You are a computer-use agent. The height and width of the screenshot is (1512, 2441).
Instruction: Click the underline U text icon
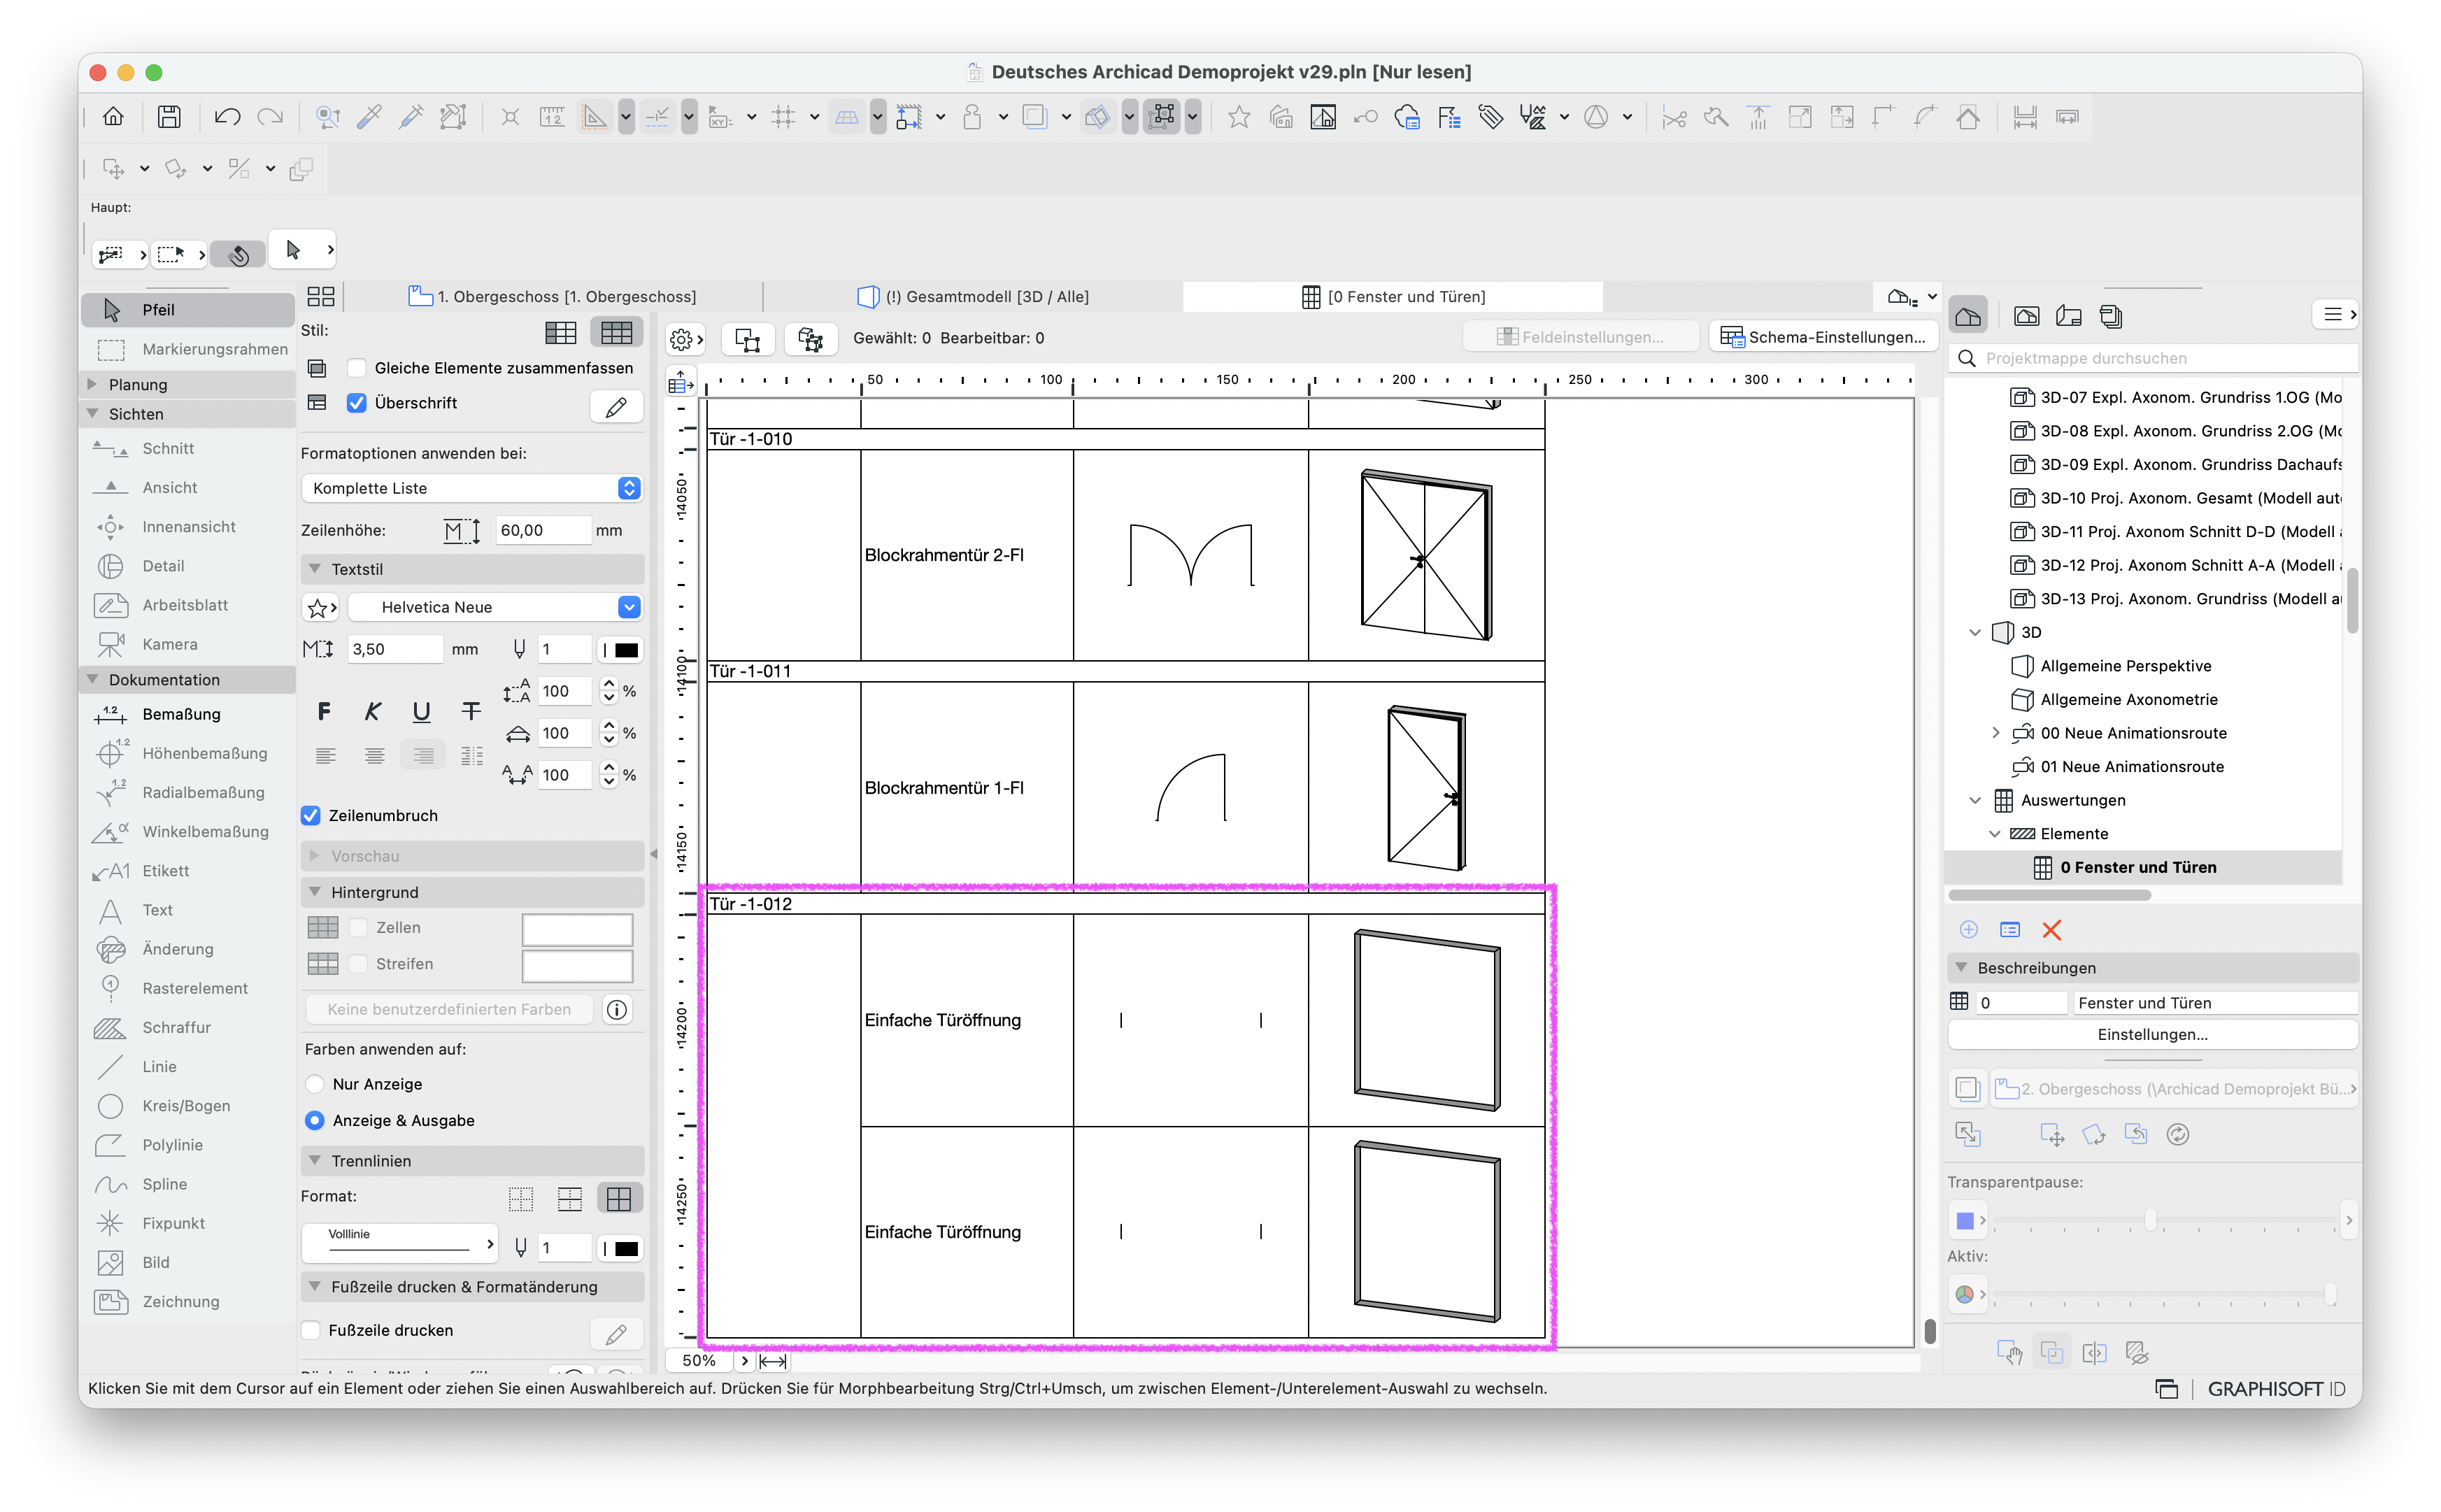[421, 711]
